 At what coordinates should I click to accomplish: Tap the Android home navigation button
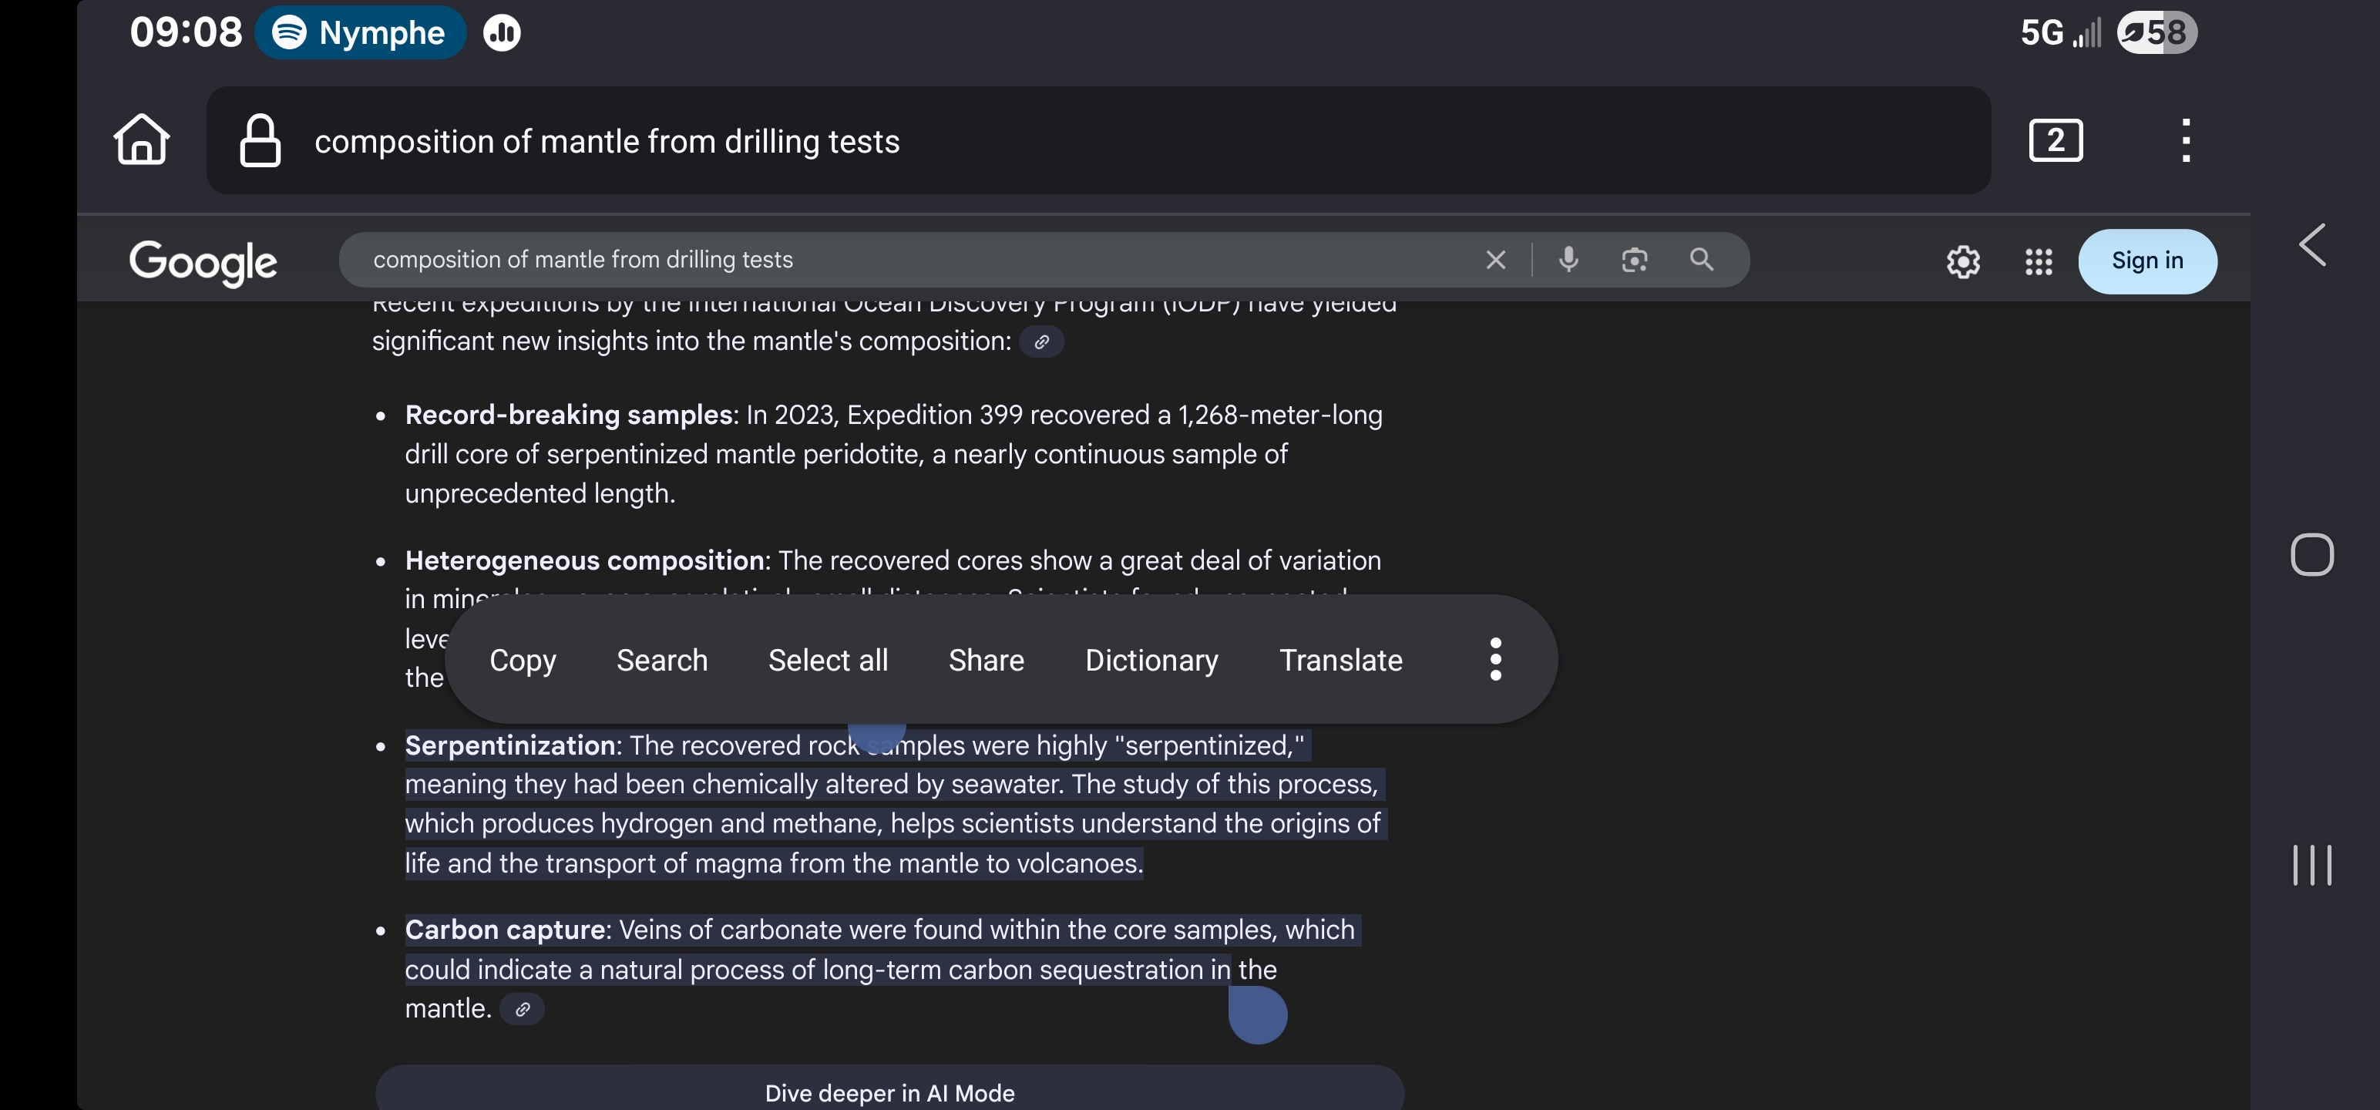coord(2311,554)
